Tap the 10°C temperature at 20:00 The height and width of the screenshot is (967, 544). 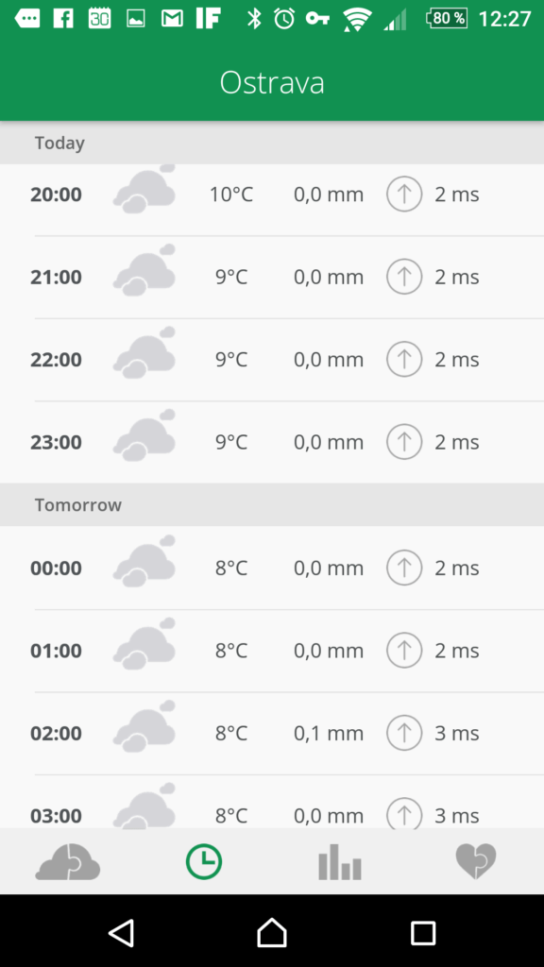tap(231, 195)
